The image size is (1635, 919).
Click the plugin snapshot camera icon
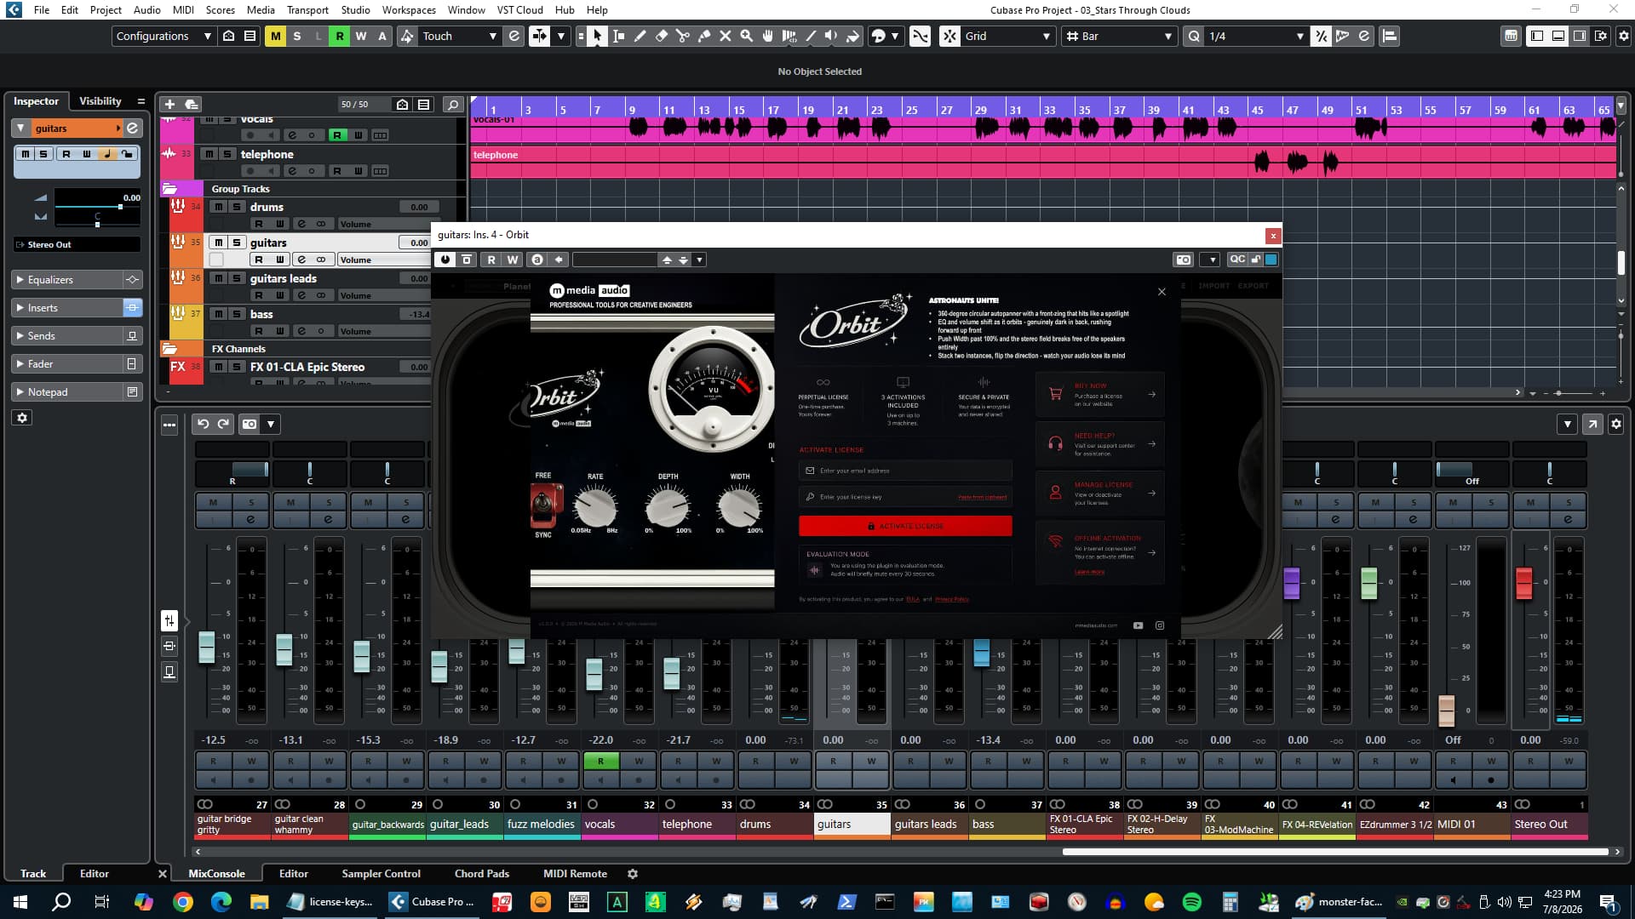pyautogui.click(x=1183, y=260)
